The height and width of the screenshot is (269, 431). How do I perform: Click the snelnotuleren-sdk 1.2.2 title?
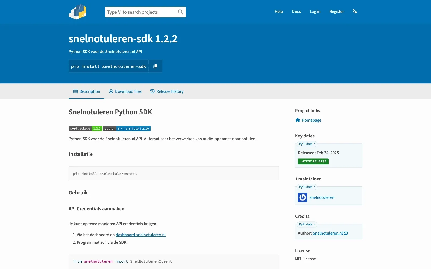pos(123,39)
